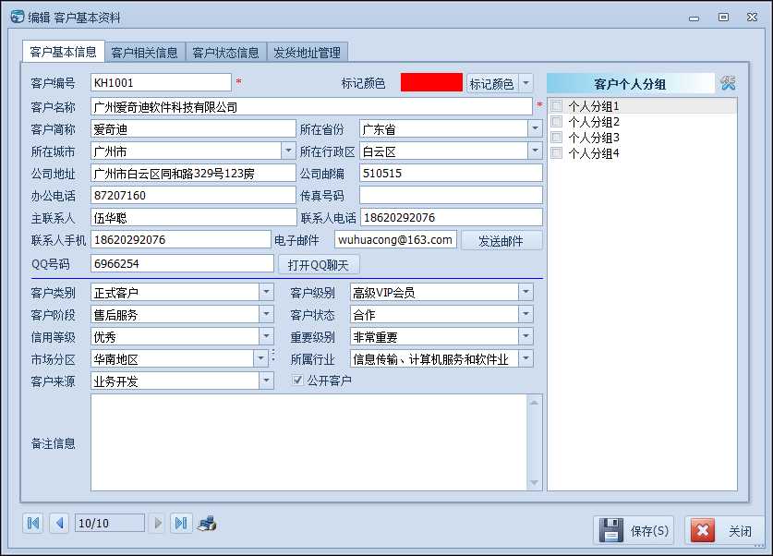This screenshot has width=773, height=556.
Task: Click the record counter 10/10 field
Action: click(x=110, y=523)
